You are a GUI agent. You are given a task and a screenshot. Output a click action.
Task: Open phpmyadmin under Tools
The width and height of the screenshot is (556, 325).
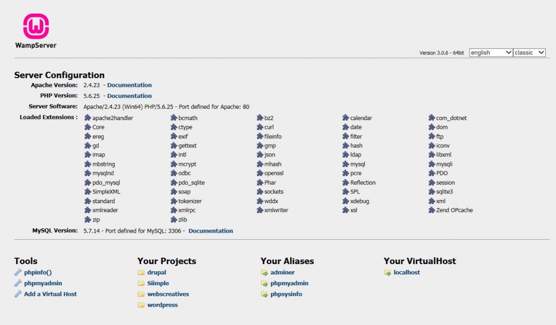43,283
